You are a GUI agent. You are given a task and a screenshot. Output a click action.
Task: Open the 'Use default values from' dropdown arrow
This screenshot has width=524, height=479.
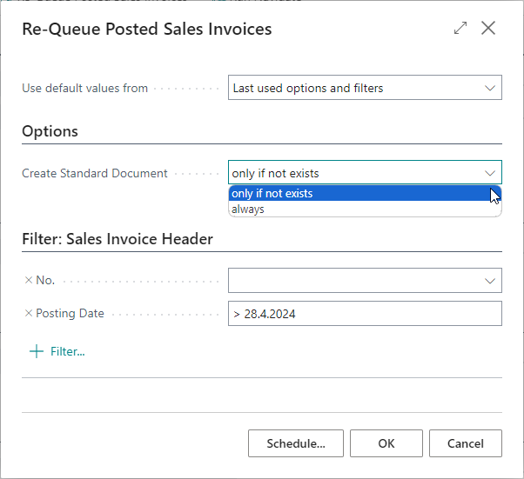point(489,88)
